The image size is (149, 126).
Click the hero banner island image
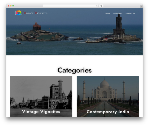click(x=74, y=32)
